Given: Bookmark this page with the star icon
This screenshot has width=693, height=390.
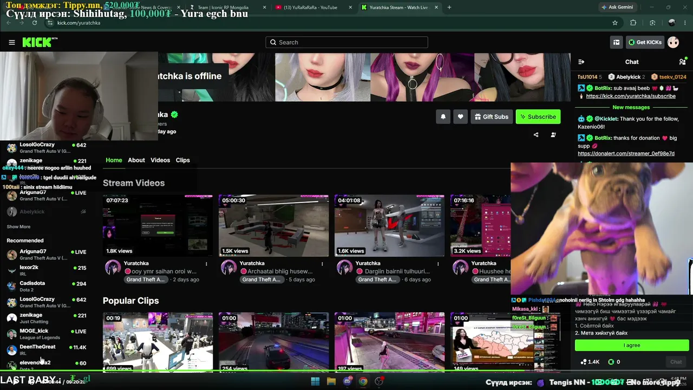Looking at the screenshot, I should point(615,23).
